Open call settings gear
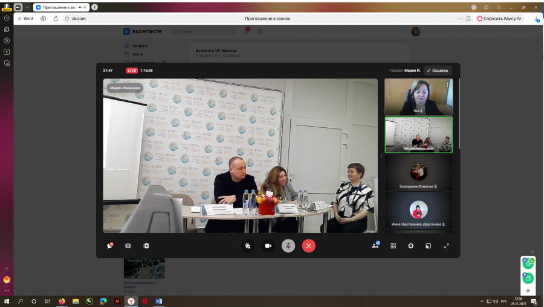This screenshot has height=307, width=544. (411, 245)
